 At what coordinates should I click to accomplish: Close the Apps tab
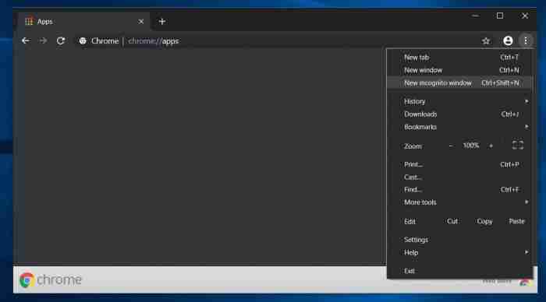tap(140, 22)
